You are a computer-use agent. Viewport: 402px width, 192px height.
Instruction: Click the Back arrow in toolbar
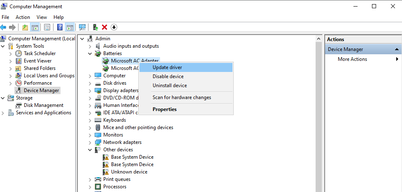coord(3,27)
